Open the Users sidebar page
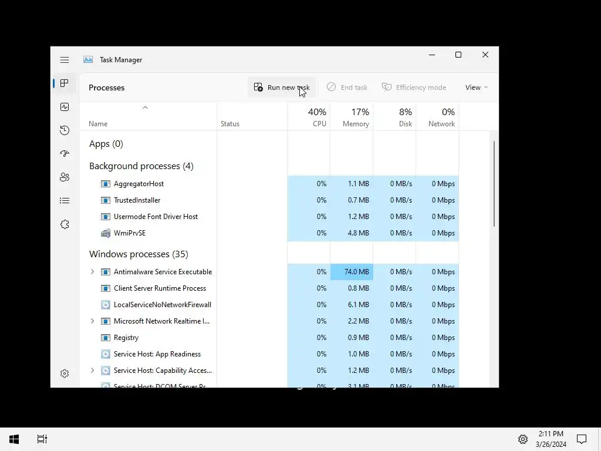This screenshot has width=601, height=451. pos(65,177)
